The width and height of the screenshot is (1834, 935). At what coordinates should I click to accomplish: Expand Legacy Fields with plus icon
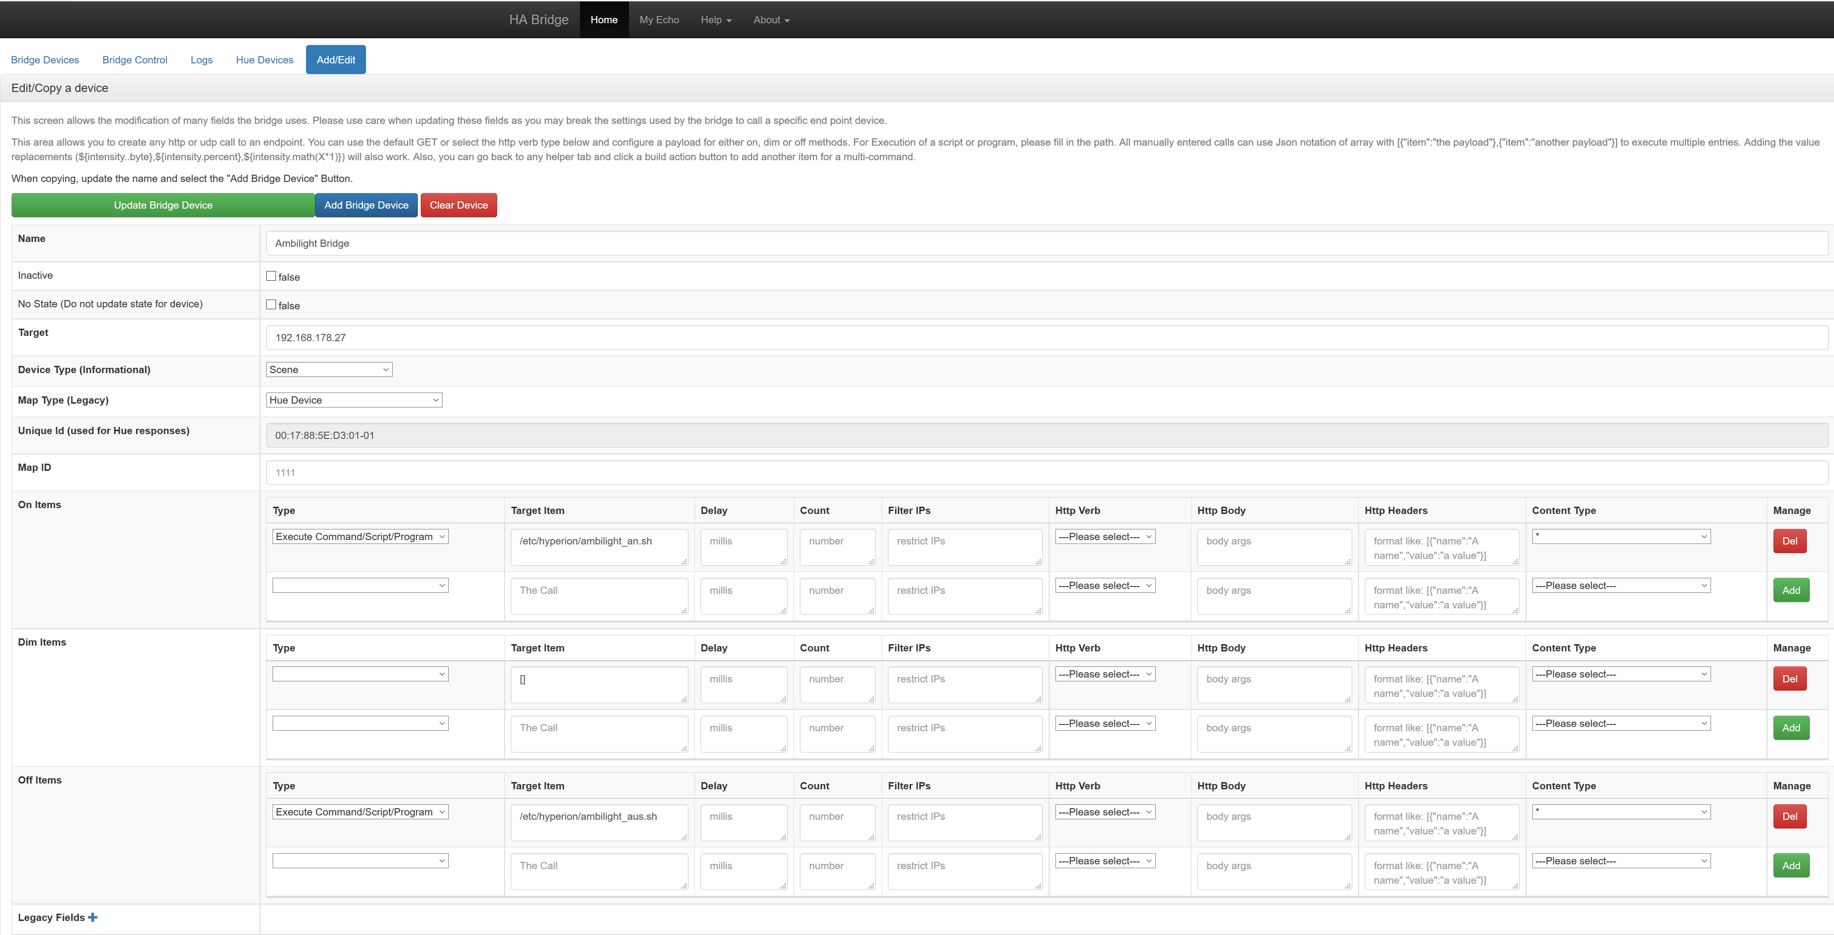pyautogui.click(x=92, y=917)
